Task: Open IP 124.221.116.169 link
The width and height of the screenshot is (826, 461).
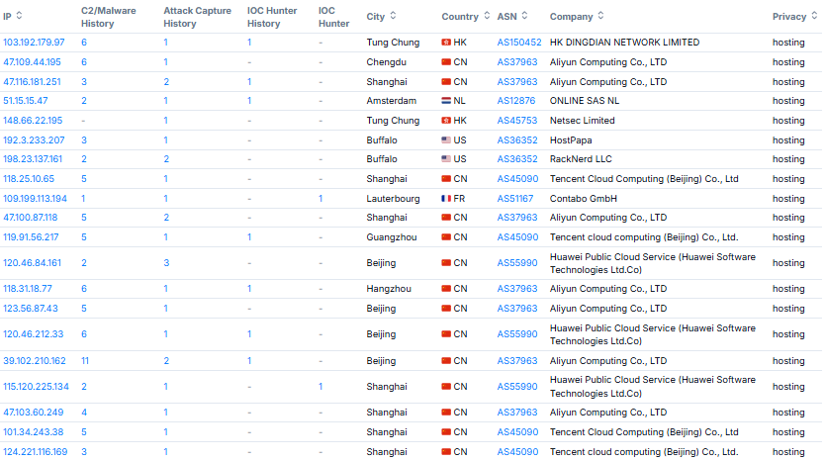Action: pos(36,452)
